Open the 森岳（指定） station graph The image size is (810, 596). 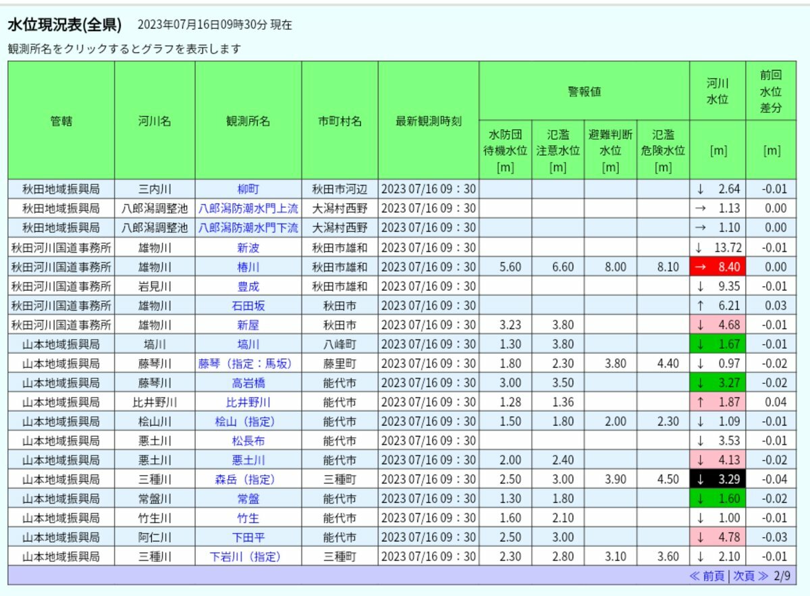point(245,480)
